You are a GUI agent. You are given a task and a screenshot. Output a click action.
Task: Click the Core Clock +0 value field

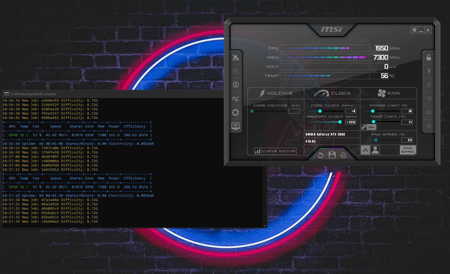point(351,111)
